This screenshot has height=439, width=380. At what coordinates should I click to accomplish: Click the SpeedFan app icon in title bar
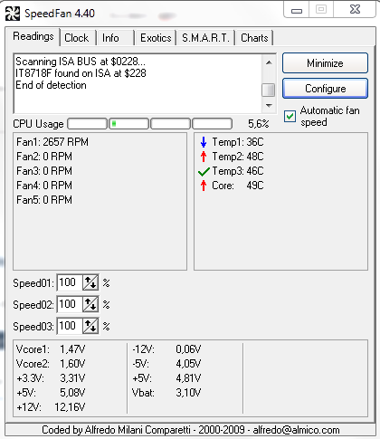click(13, 14)
